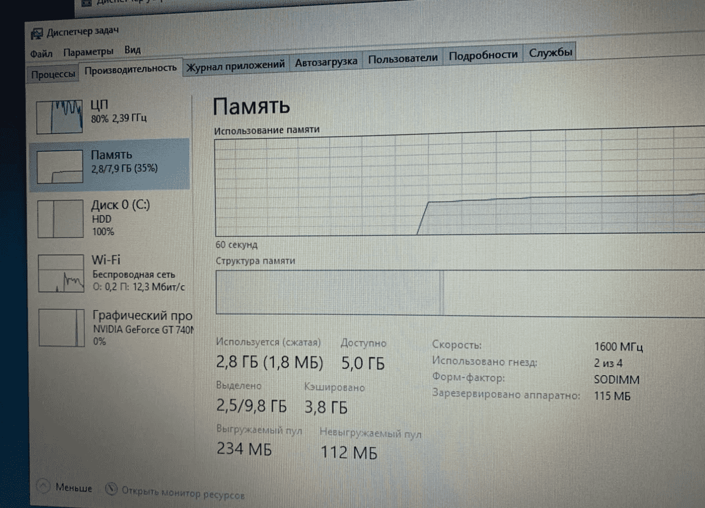Switch to the Процессы tab
The width and height of the screenshot is (705, 508).
click(x=53, y=74)
